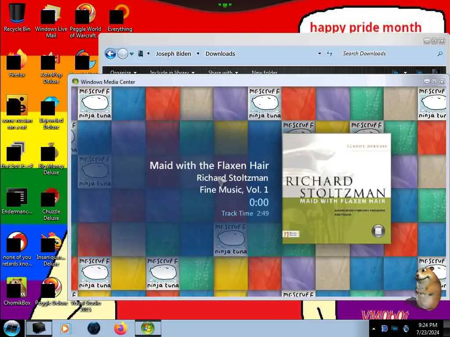Select Insaniquarium Deluxe desktop icon

tap(51, 249)
